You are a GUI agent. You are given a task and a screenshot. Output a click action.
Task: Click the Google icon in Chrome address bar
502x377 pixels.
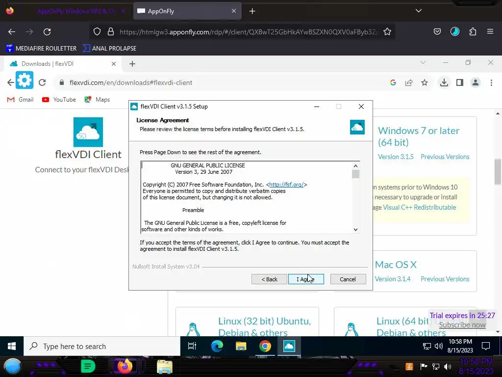[393, 82]
